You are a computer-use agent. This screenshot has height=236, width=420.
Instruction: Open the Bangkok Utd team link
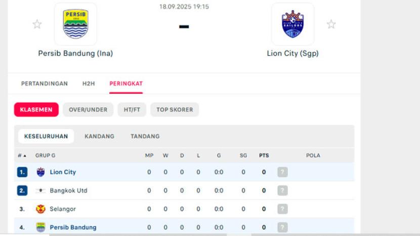[x=68, y=190]
